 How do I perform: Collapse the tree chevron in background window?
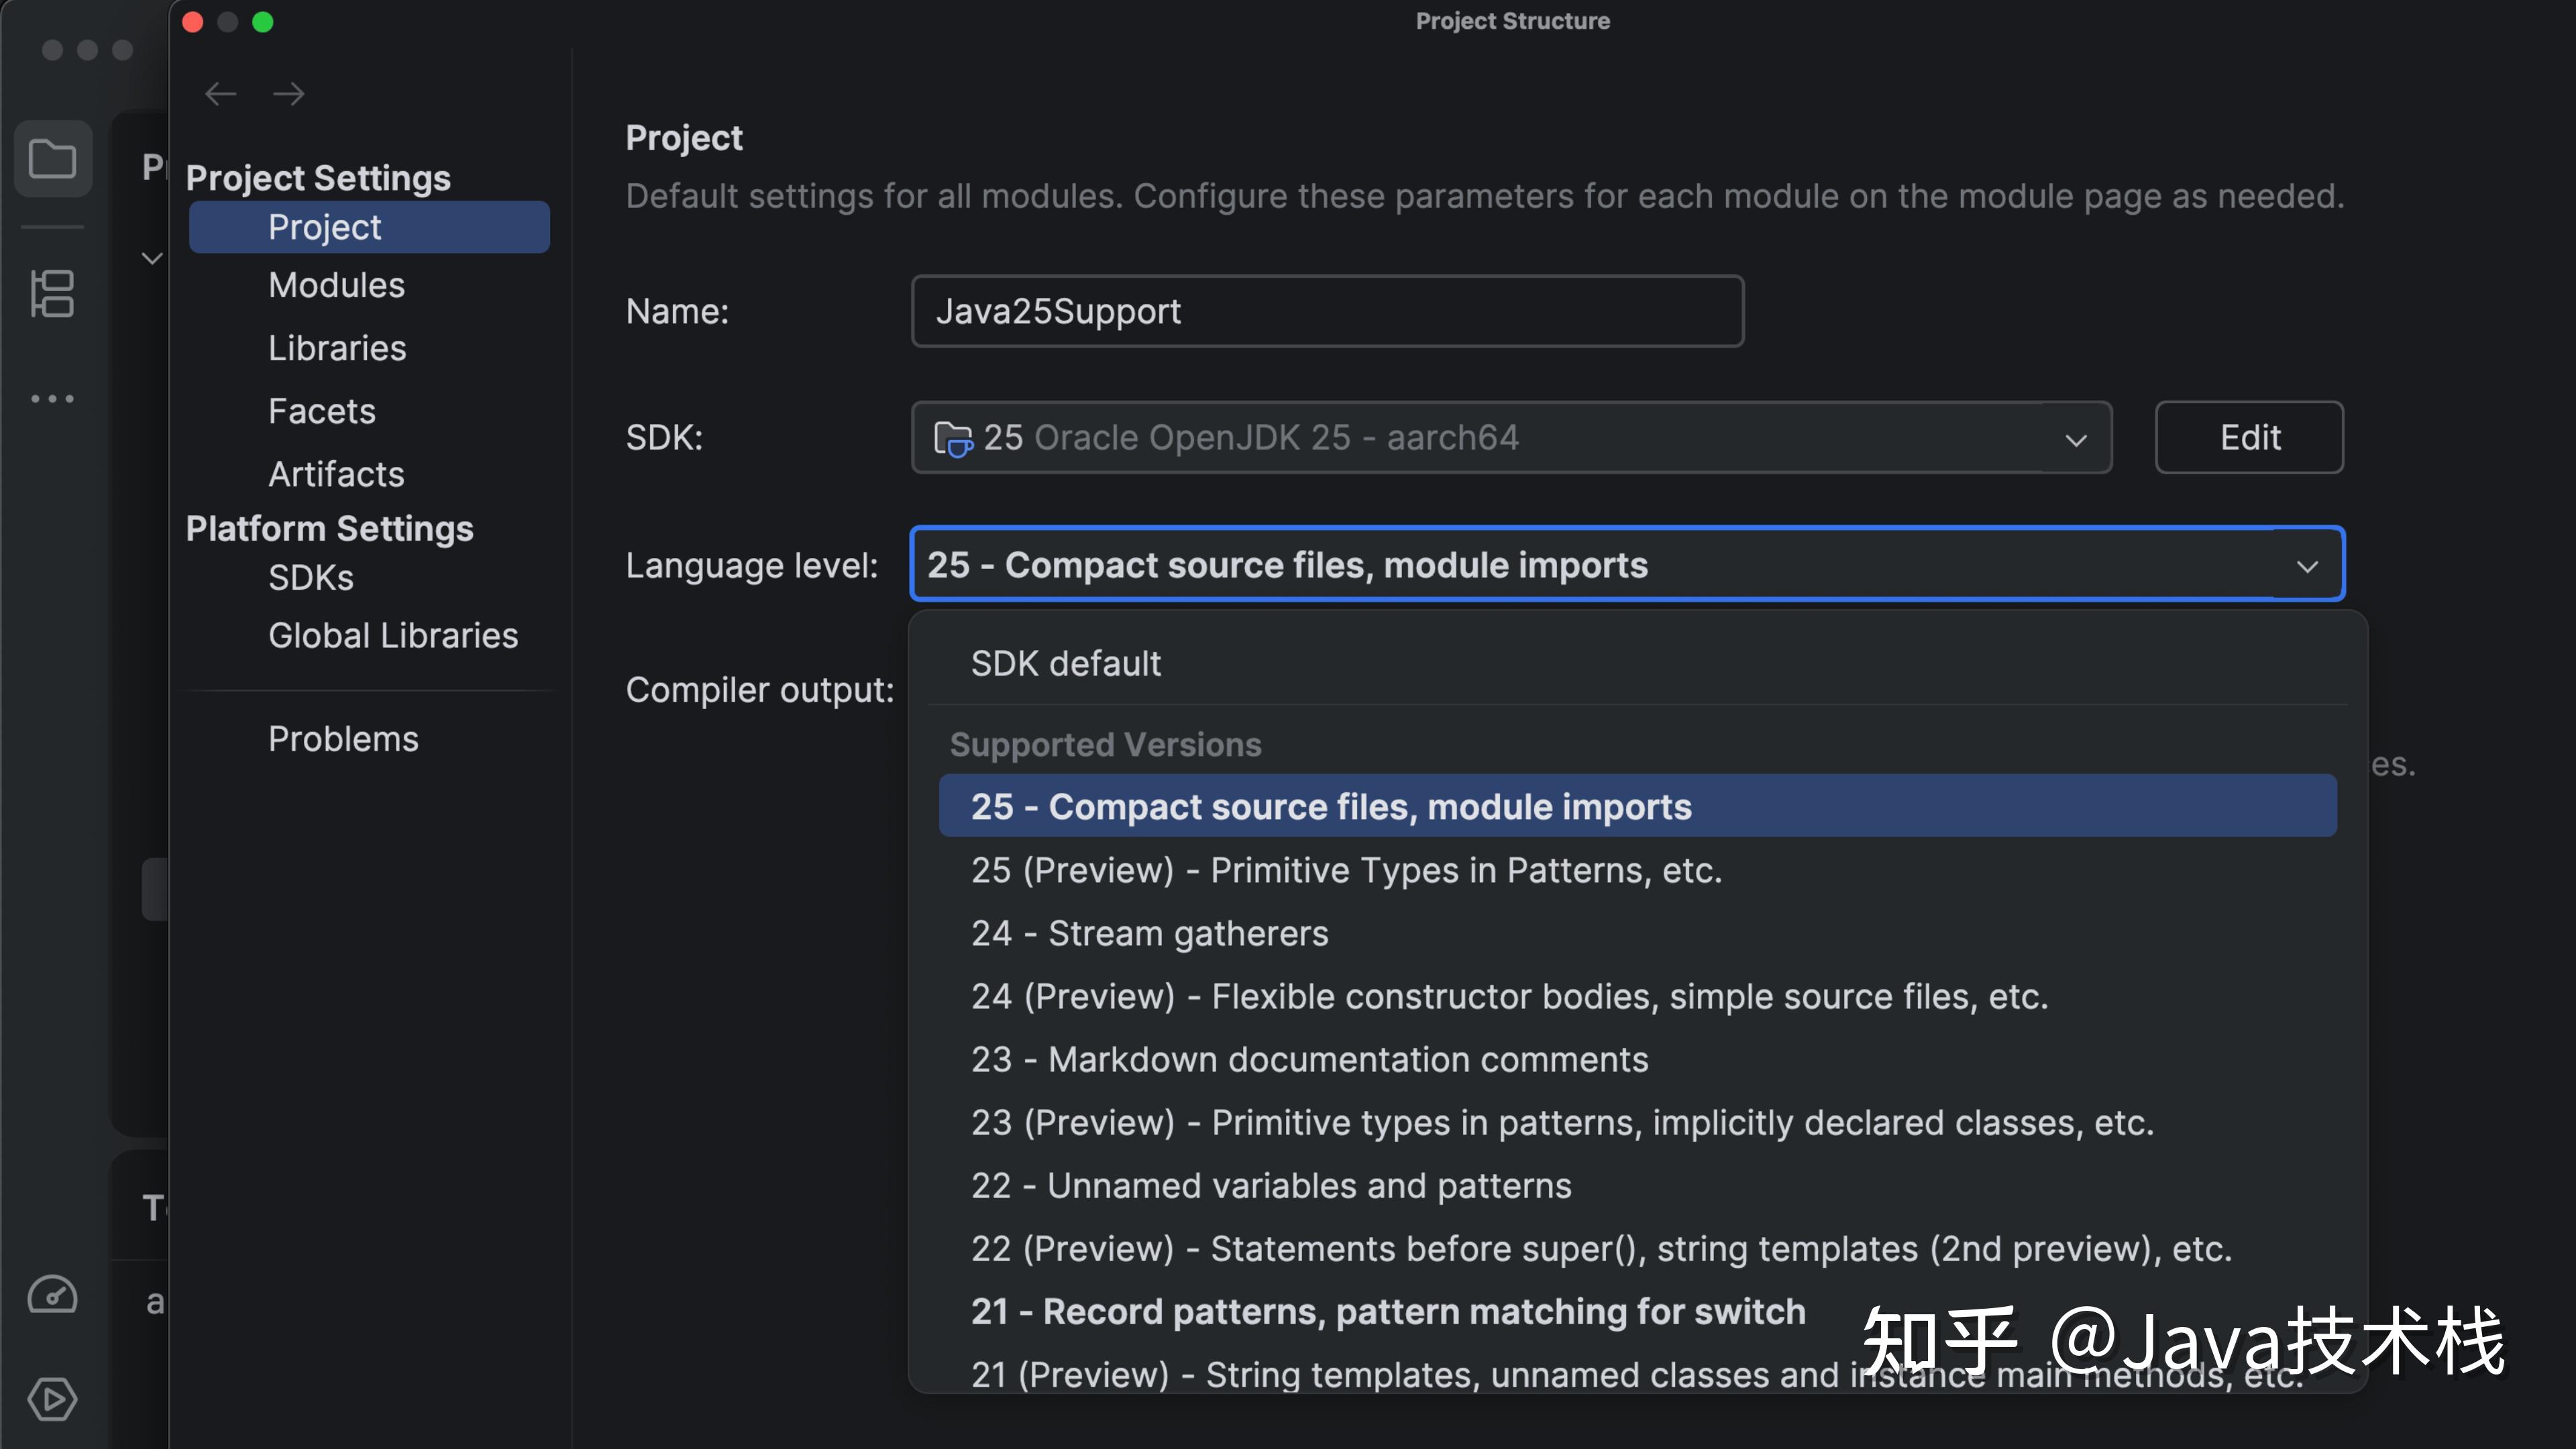click(x=152, y=258)
